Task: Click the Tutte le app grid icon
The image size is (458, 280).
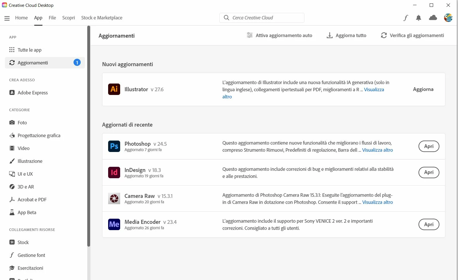Action: (x=12, y=50)
